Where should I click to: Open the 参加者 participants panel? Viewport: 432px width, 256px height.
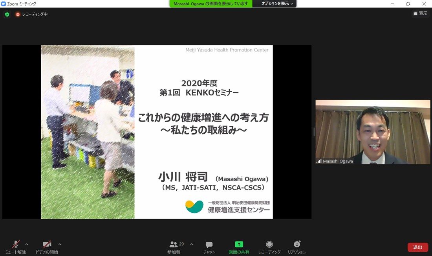[x=174, y=247]
